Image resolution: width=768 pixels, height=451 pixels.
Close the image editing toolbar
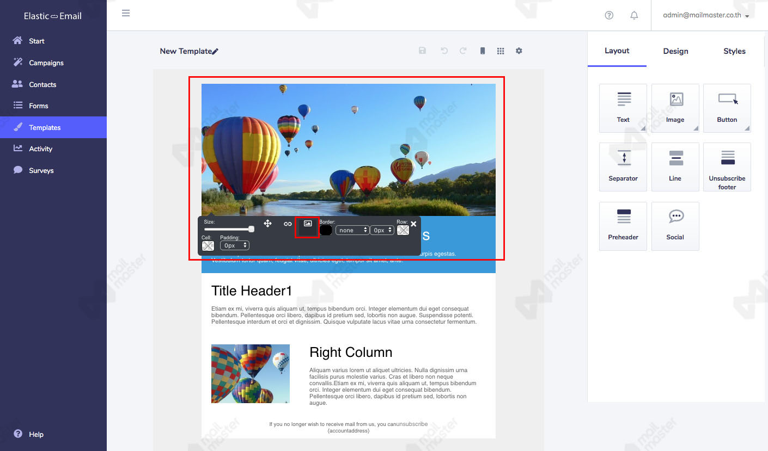413,224
